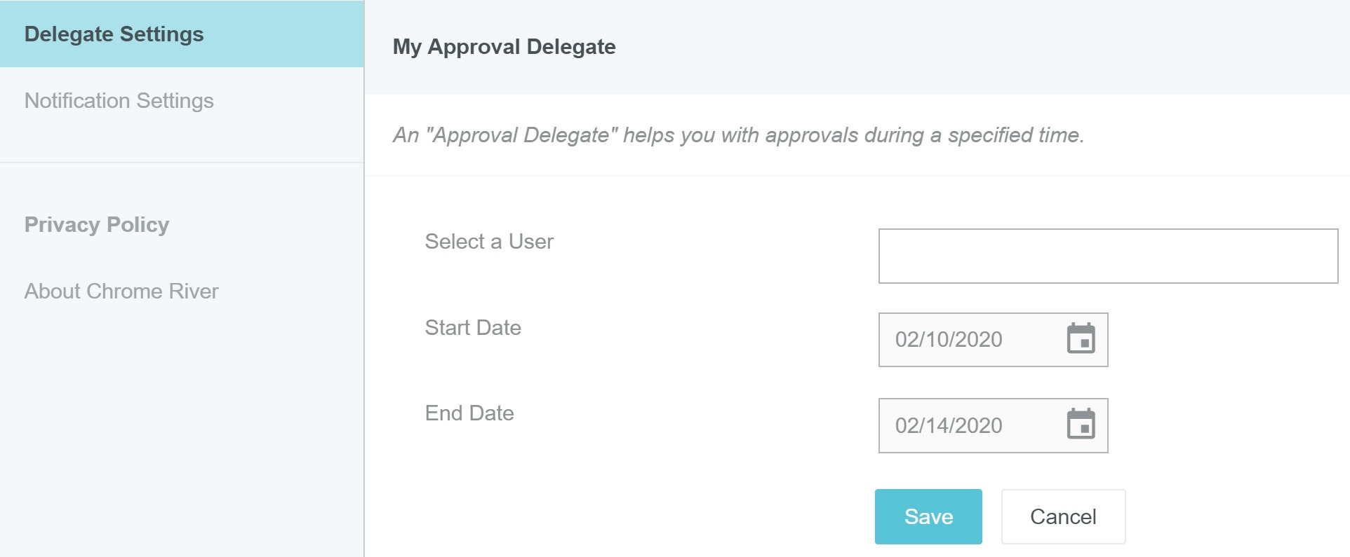
Task: Cancel the approval delegate changes
Action: click(1062, 516)
